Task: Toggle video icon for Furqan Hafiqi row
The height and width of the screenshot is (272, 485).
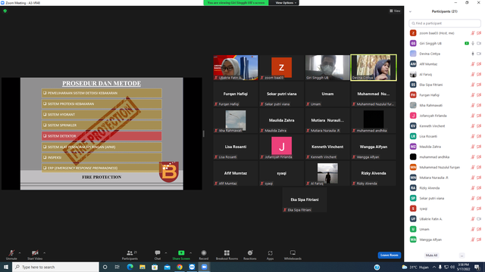Action: click(479, 95)
